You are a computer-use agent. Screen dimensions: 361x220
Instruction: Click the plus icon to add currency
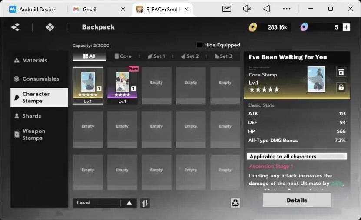346,27
